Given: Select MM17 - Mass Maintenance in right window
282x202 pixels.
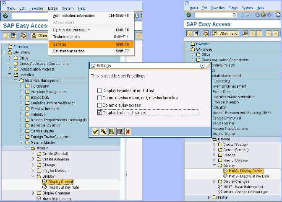Looking at the screenshot, I should coord(243,187).
